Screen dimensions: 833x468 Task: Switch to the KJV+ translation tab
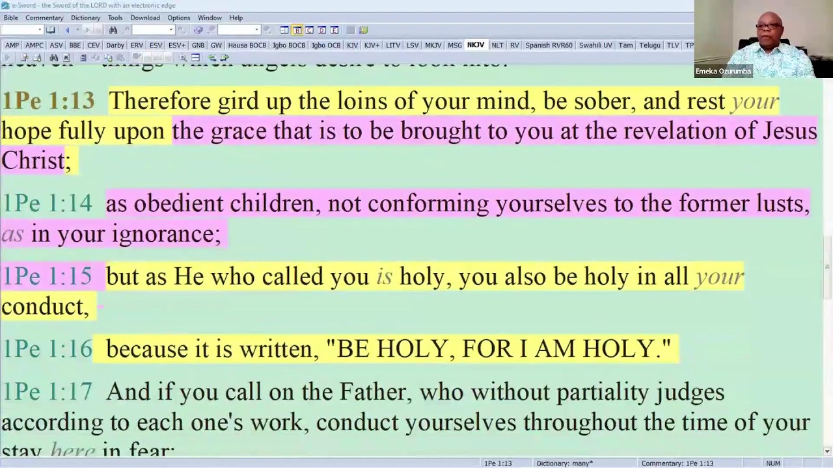[x=372, y=45]
